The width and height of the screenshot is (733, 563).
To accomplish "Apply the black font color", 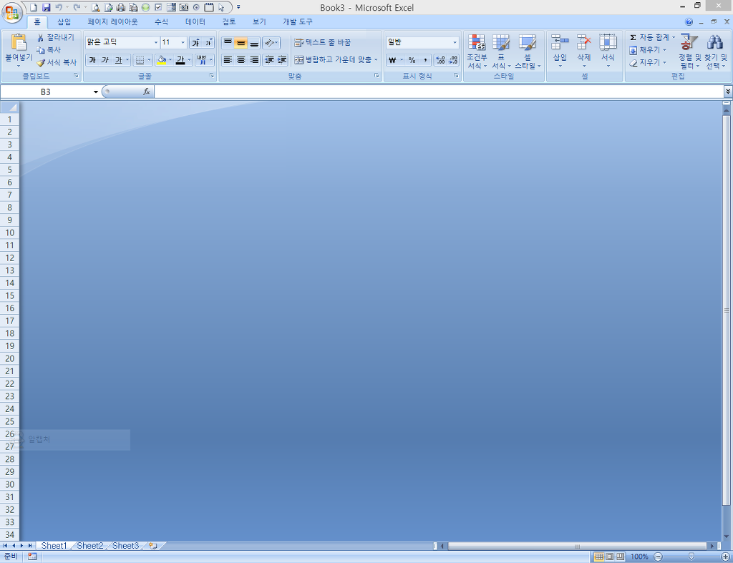I will tap(180, 60).
